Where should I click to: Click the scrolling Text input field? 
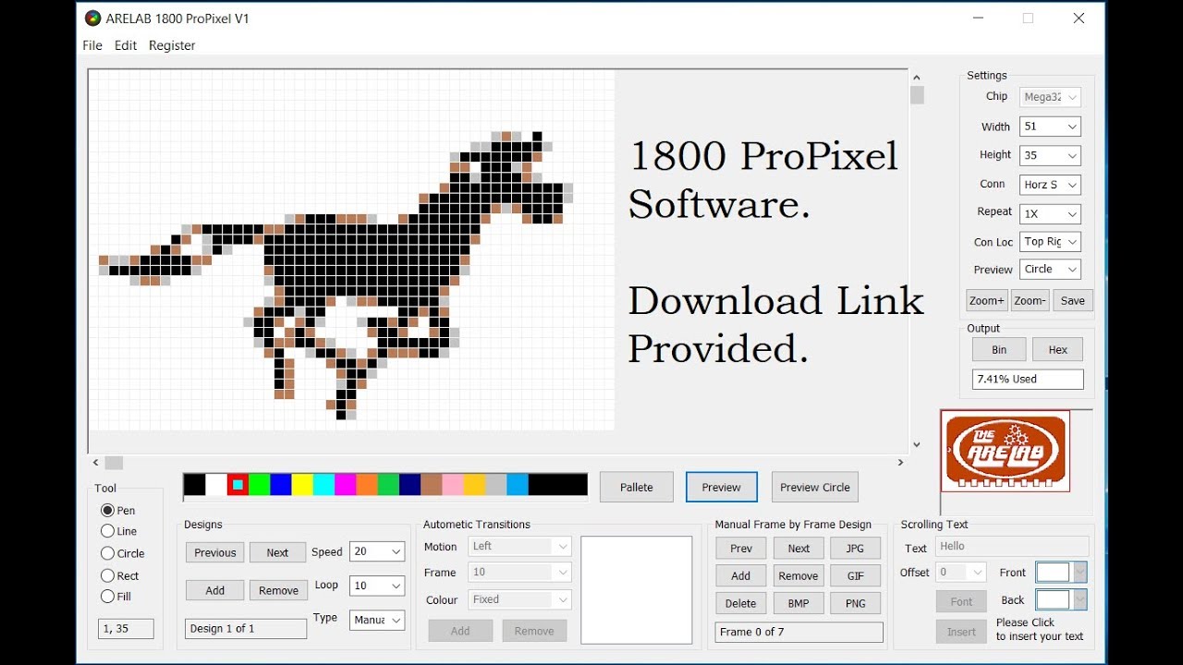(1012, 547)
